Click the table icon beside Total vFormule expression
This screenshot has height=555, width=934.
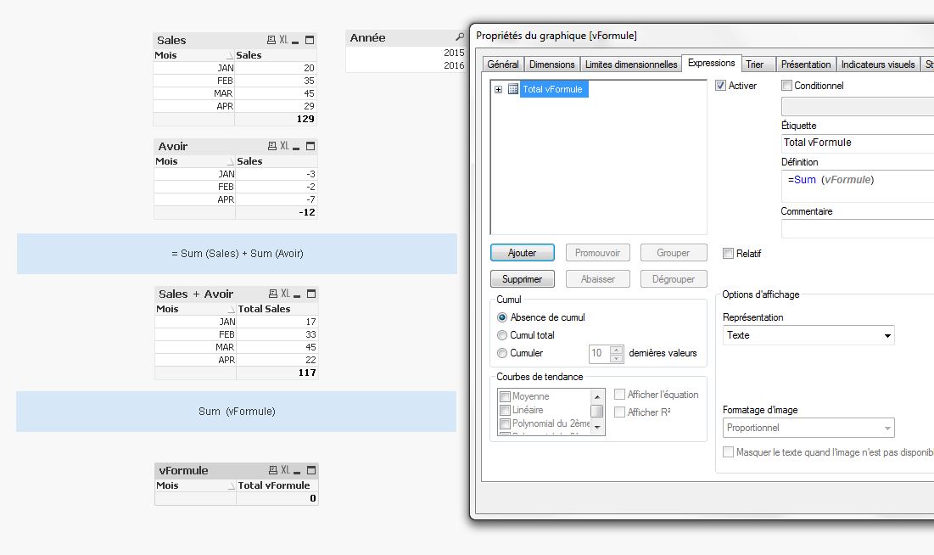coord(513,89)
